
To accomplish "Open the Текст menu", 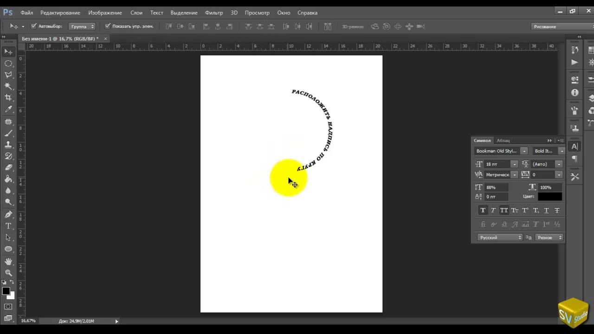I will 156,13.
